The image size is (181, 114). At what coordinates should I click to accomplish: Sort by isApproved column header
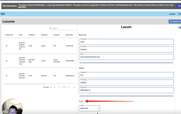(x=9, y=35)
